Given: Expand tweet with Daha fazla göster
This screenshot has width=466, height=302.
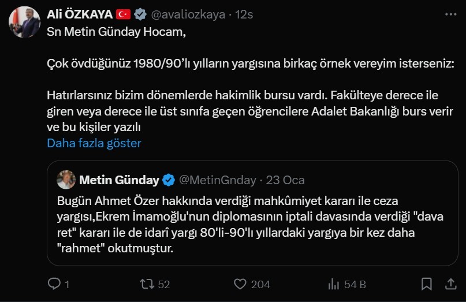Looking at the screenshot, I should pyautogui.click(x=94, y=143).
